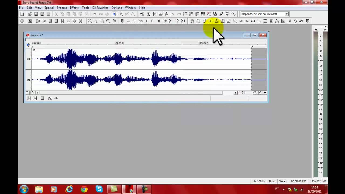Stop playback in transport toolbar

[56, 21]
